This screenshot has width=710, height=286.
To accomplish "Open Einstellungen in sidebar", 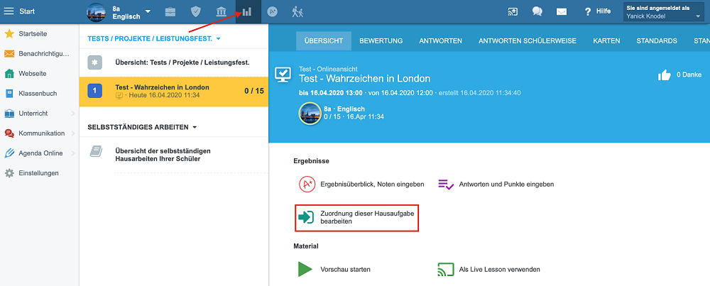I will coord(39,173).
